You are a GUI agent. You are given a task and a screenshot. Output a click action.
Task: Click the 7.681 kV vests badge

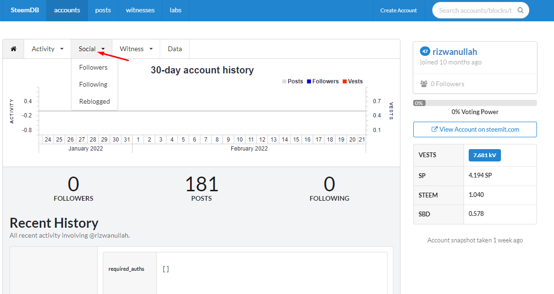(x=484, y=155)
